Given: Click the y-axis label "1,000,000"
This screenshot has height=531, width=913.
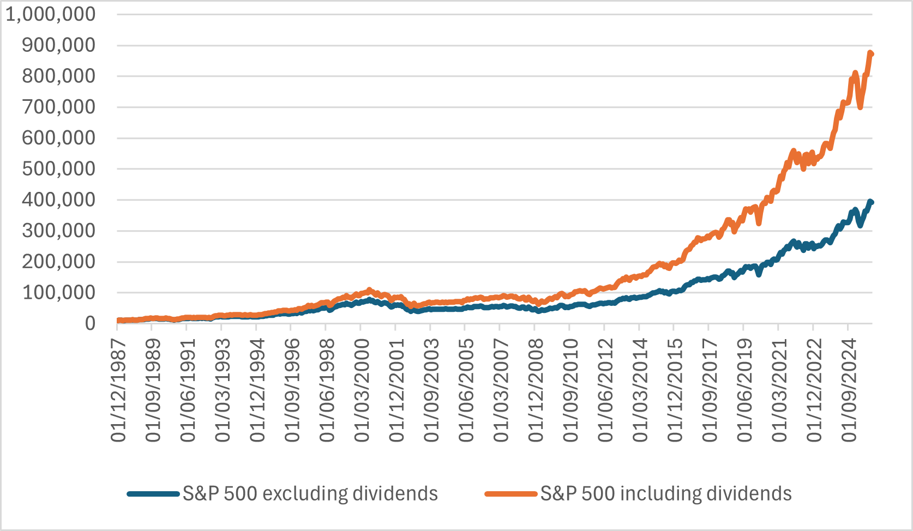Looking at the screenshot, I should 50,14.
